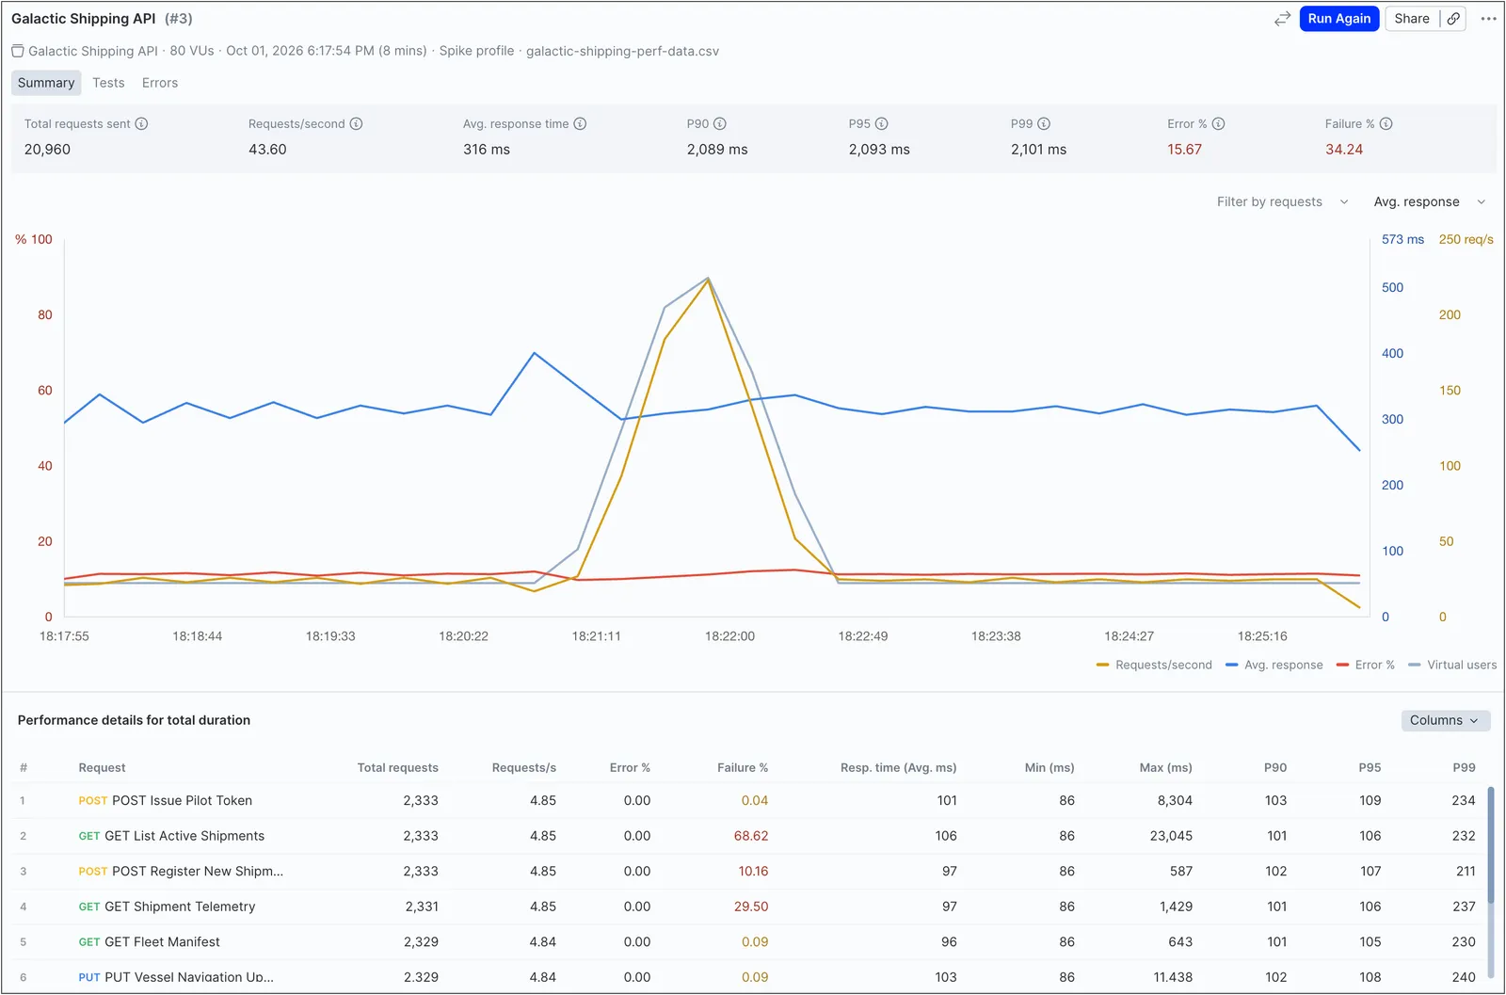
Task: Show info icon for Avg. response time
Action: (x=580, y=124)
